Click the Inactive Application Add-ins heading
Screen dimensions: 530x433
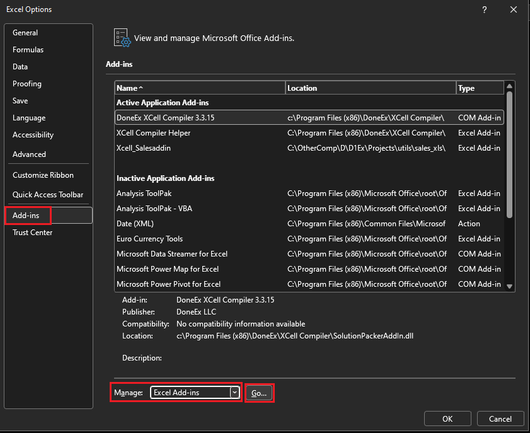pos(165,178)
